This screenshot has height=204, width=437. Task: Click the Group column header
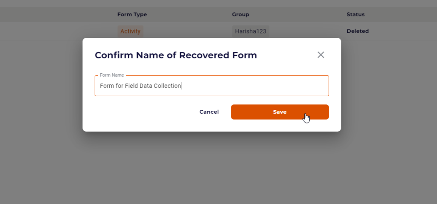pyautogui.click(x=241, y=14)
